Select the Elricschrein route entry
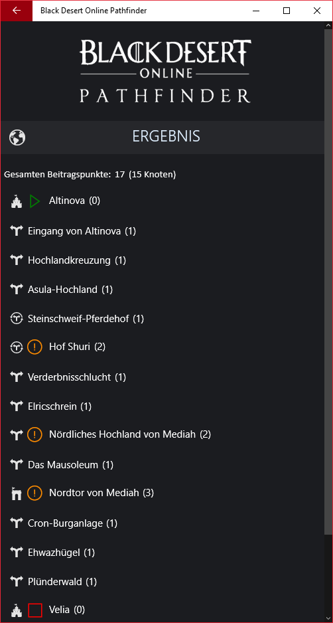 pyautogui.click(x=163, y=406)
